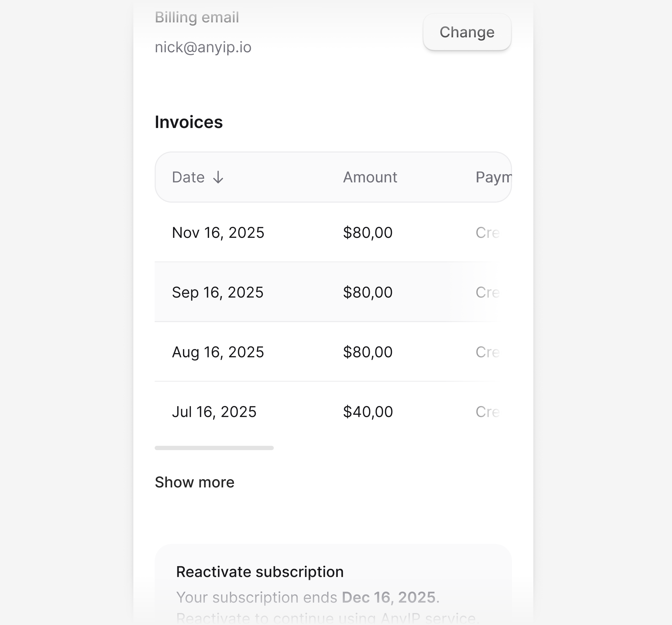The image size is (672, 625).
Task: Click payment method cell for Sep 16 invoice
Action: (x=487, y=293)
